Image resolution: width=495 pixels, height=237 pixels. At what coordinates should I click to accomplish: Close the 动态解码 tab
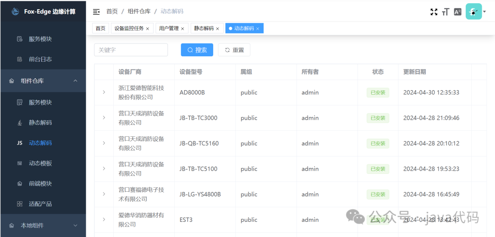[x=258, y=29]
